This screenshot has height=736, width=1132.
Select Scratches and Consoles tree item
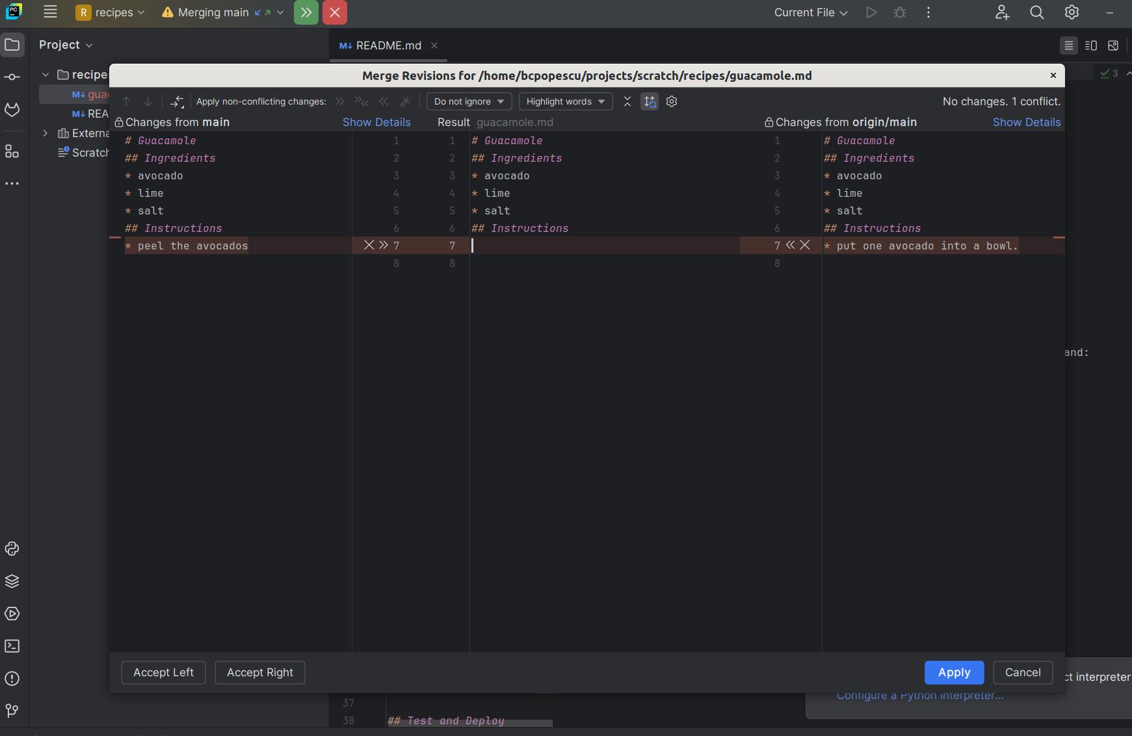point(83,153)
